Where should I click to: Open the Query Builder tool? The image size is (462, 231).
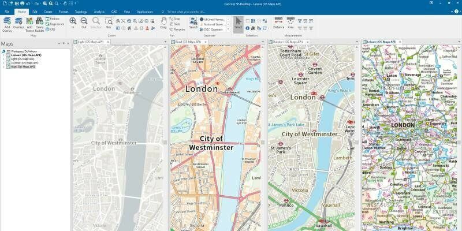(39, 24)
